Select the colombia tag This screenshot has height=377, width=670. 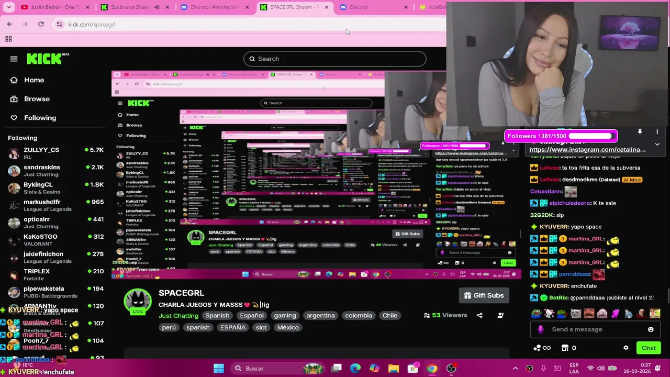(x=359, y=316)
